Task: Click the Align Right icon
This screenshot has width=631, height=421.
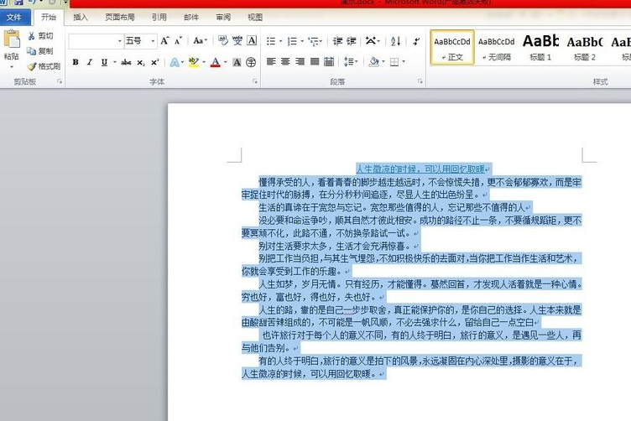Action: point(300,61)
